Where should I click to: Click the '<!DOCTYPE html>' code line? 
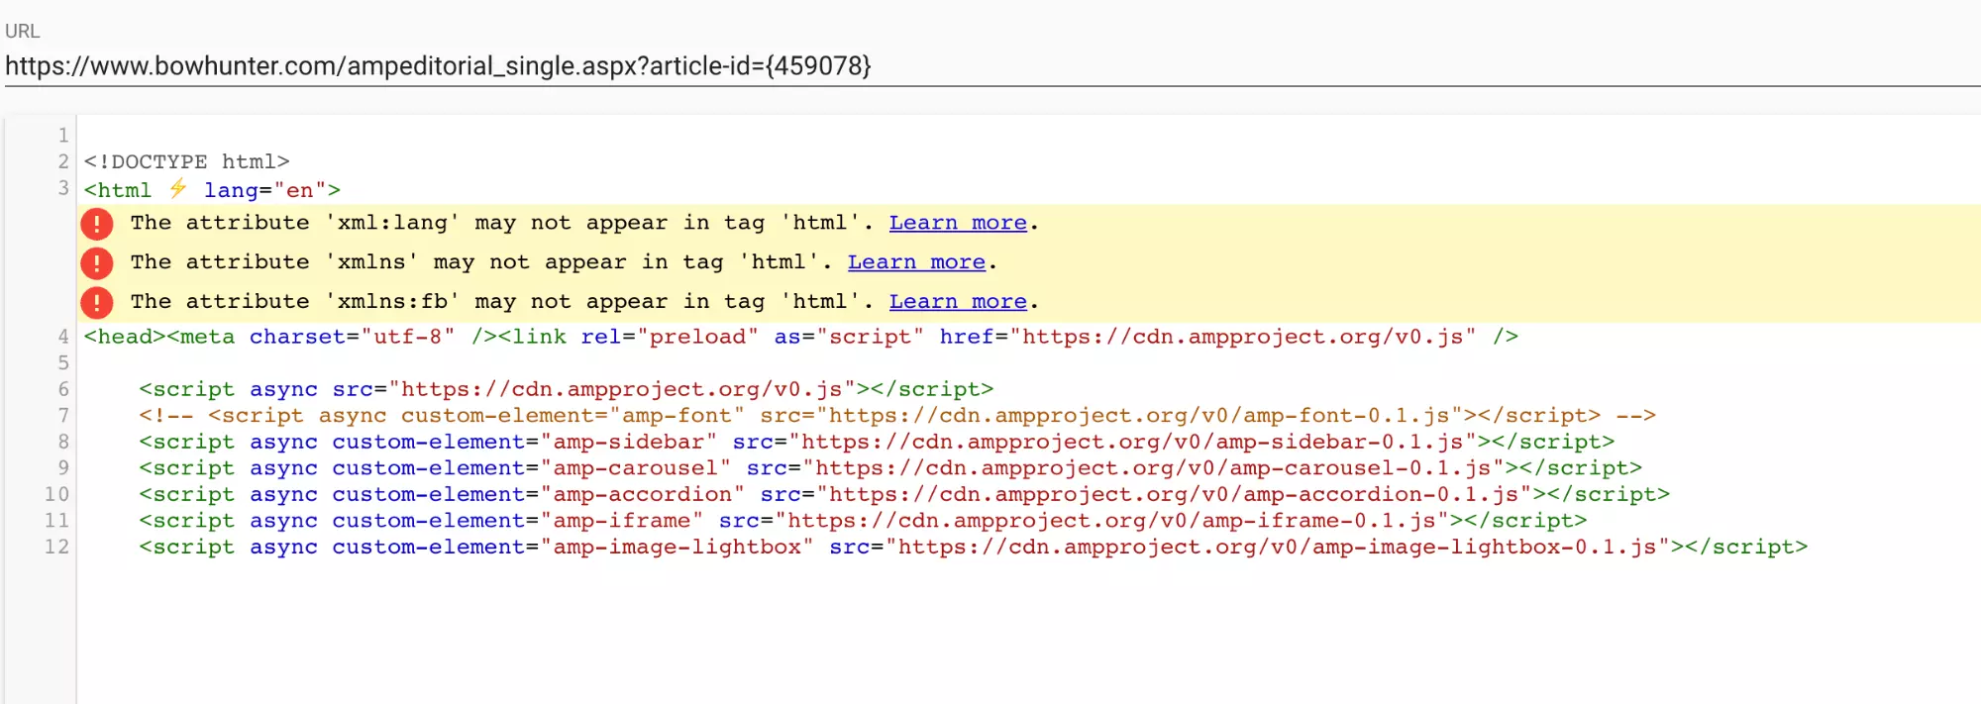187,161
